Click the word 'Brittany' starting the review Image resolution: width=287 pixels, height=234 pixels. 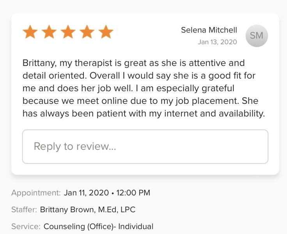coord(37,63)
